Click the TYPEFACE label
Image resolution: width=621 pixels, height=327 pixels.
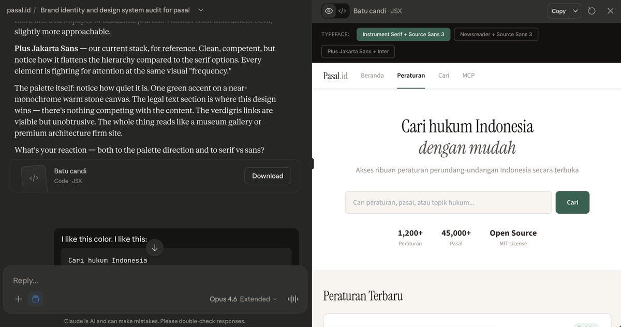point(335,35)
